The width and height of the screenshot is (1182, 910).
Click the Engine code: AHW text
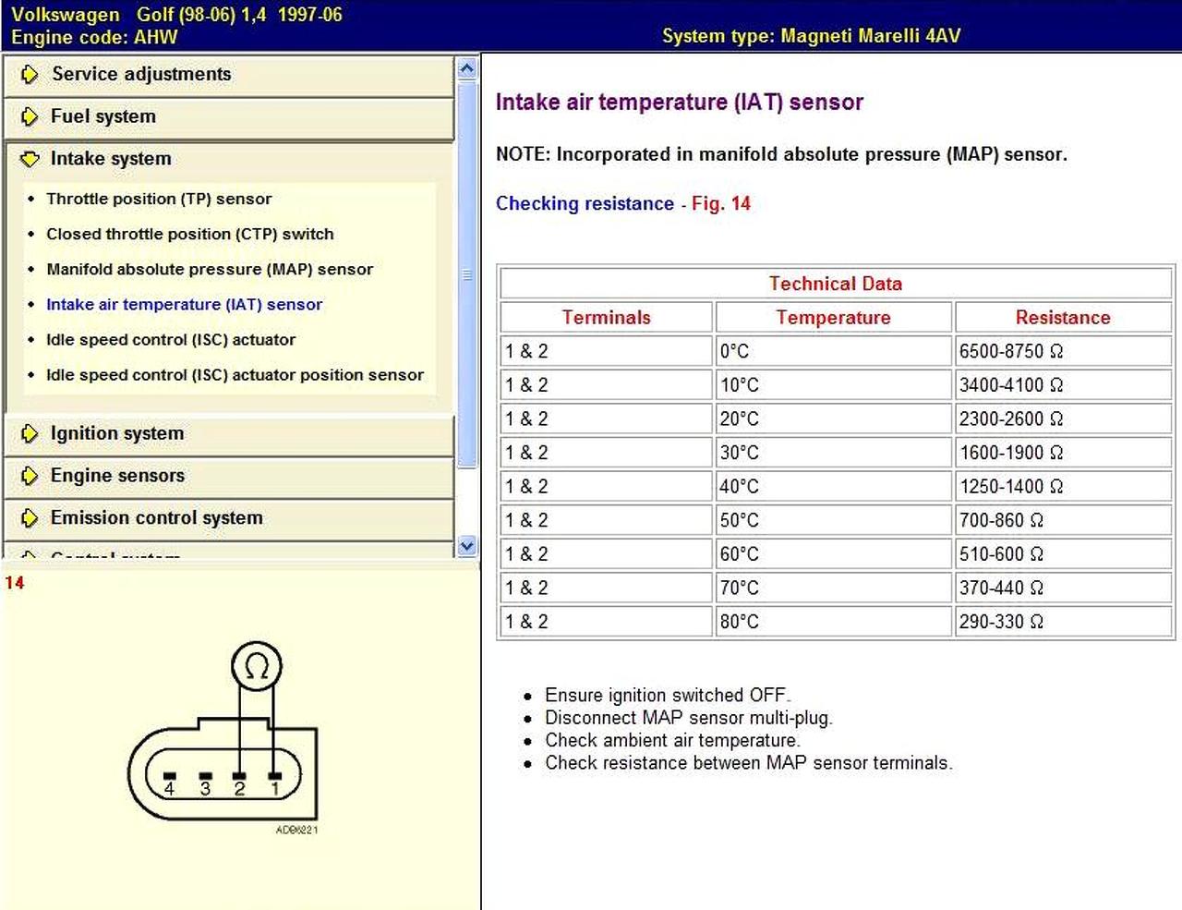coord(94,37)
